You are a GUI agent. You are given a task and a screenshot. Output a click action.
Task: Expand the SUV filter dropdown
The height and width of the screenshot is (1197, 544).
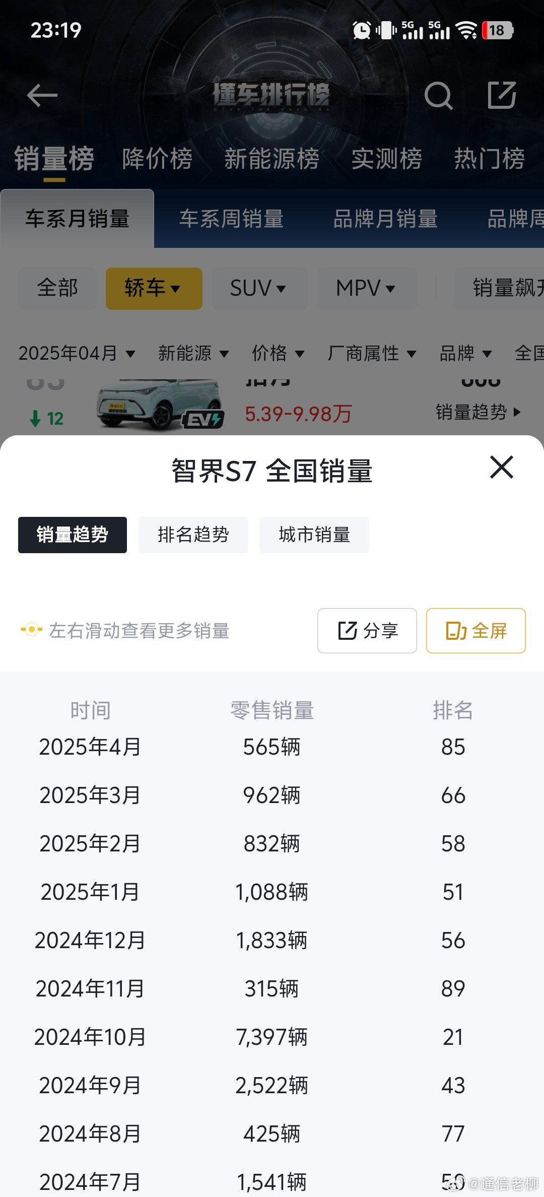(259, 288)
